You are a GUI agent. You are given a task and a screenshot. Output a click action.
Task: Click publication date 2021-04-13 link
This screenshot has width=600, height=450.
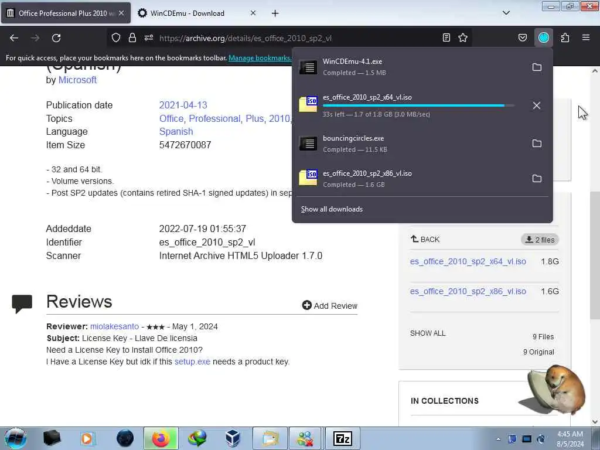click(183, 105)
